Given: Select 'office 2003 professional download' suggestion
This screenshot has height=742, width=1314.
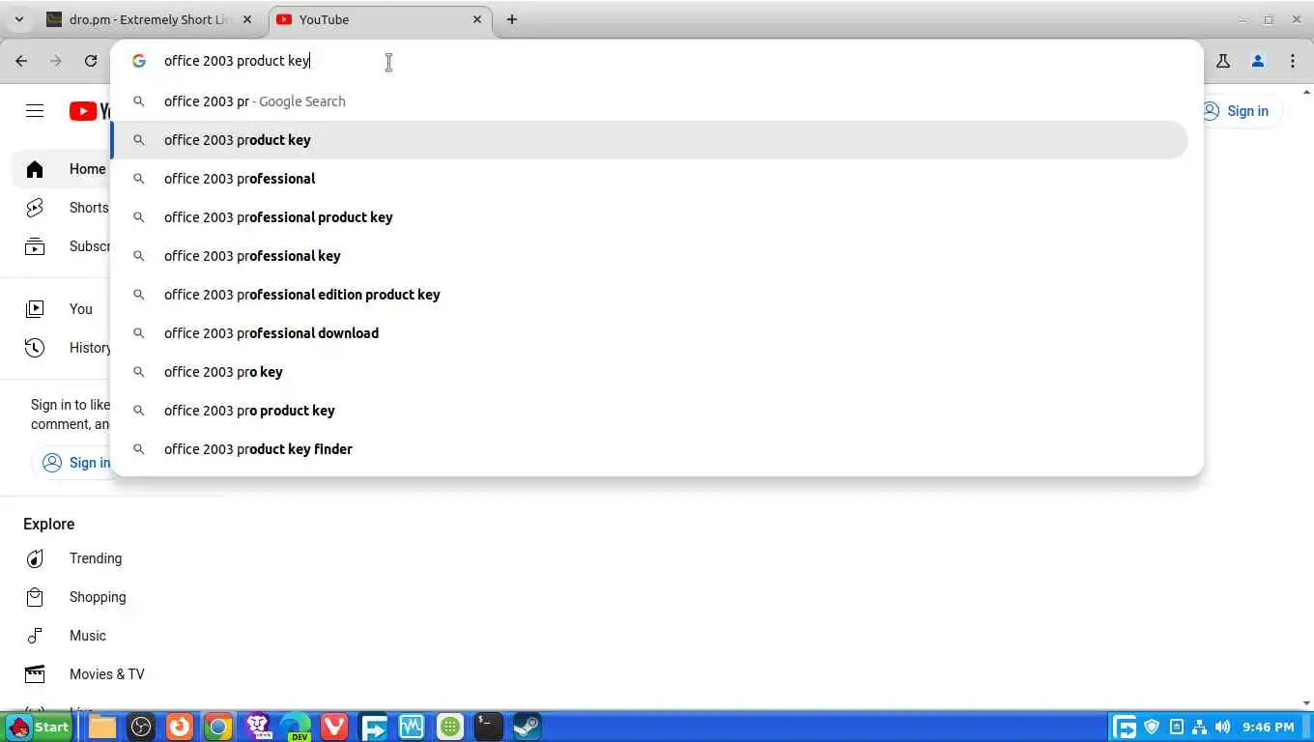Looking at the screenshot, I should pos(649,333).
